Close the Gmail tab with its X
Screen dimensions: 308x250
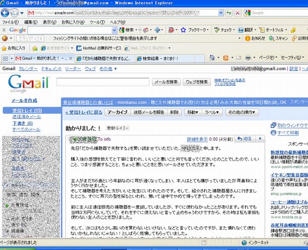coord(71,58)
